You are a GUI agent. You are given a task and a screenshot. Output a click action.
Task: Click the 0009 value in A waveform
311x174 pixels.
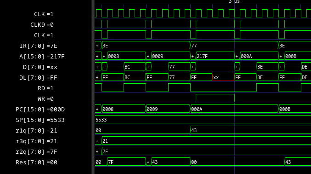tap(158, 56)
